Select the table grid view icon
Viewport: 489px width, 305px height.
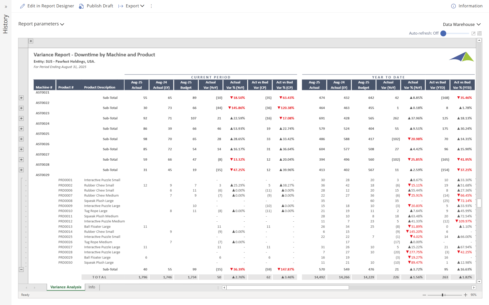(x=480, y=33)
